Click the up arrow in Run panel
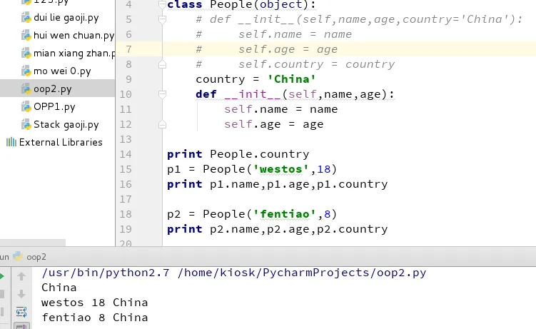This screenshot has width=536, height=329. [x=21, y=276]
